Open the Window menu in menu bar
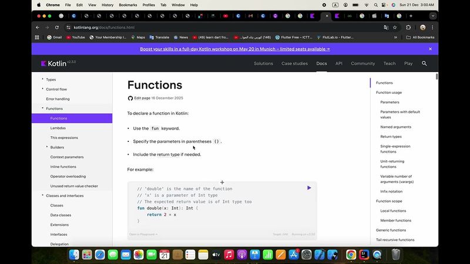The height and width of the screenshot is (264, 470). click(x=177, y=5)
